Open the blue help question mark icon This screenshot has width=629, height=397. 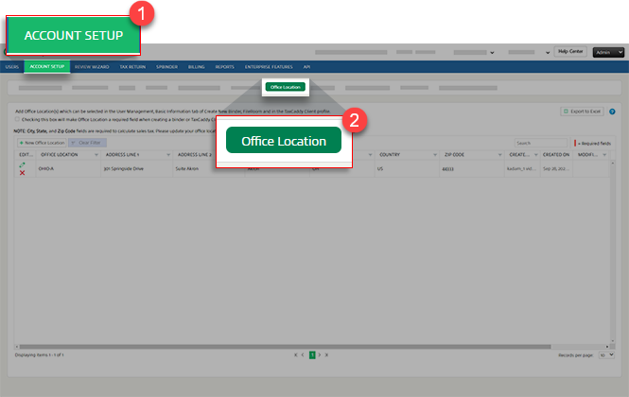click(x=612, y=112)
